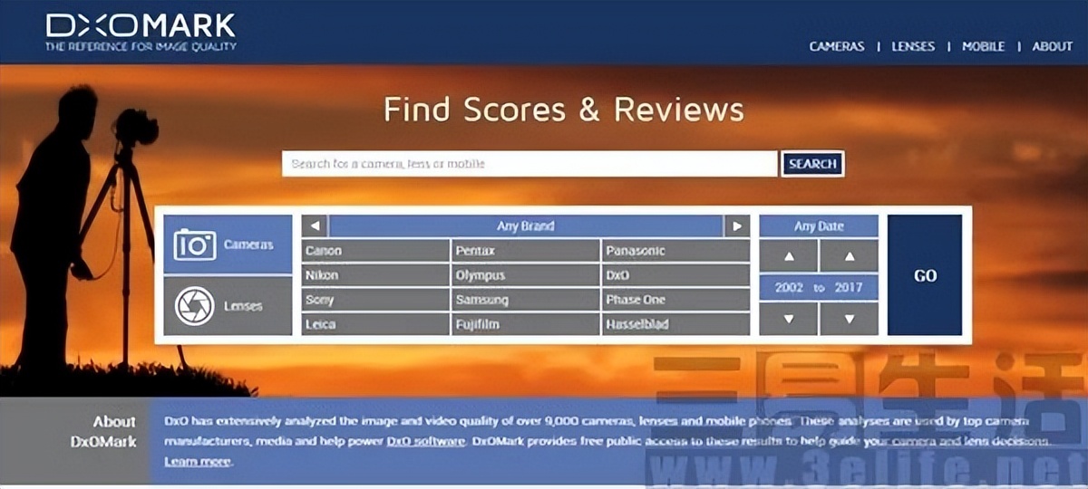1088x489 pixels.
Task: Go to next brand list with right arrow
Action: click(x=737, y=225)
